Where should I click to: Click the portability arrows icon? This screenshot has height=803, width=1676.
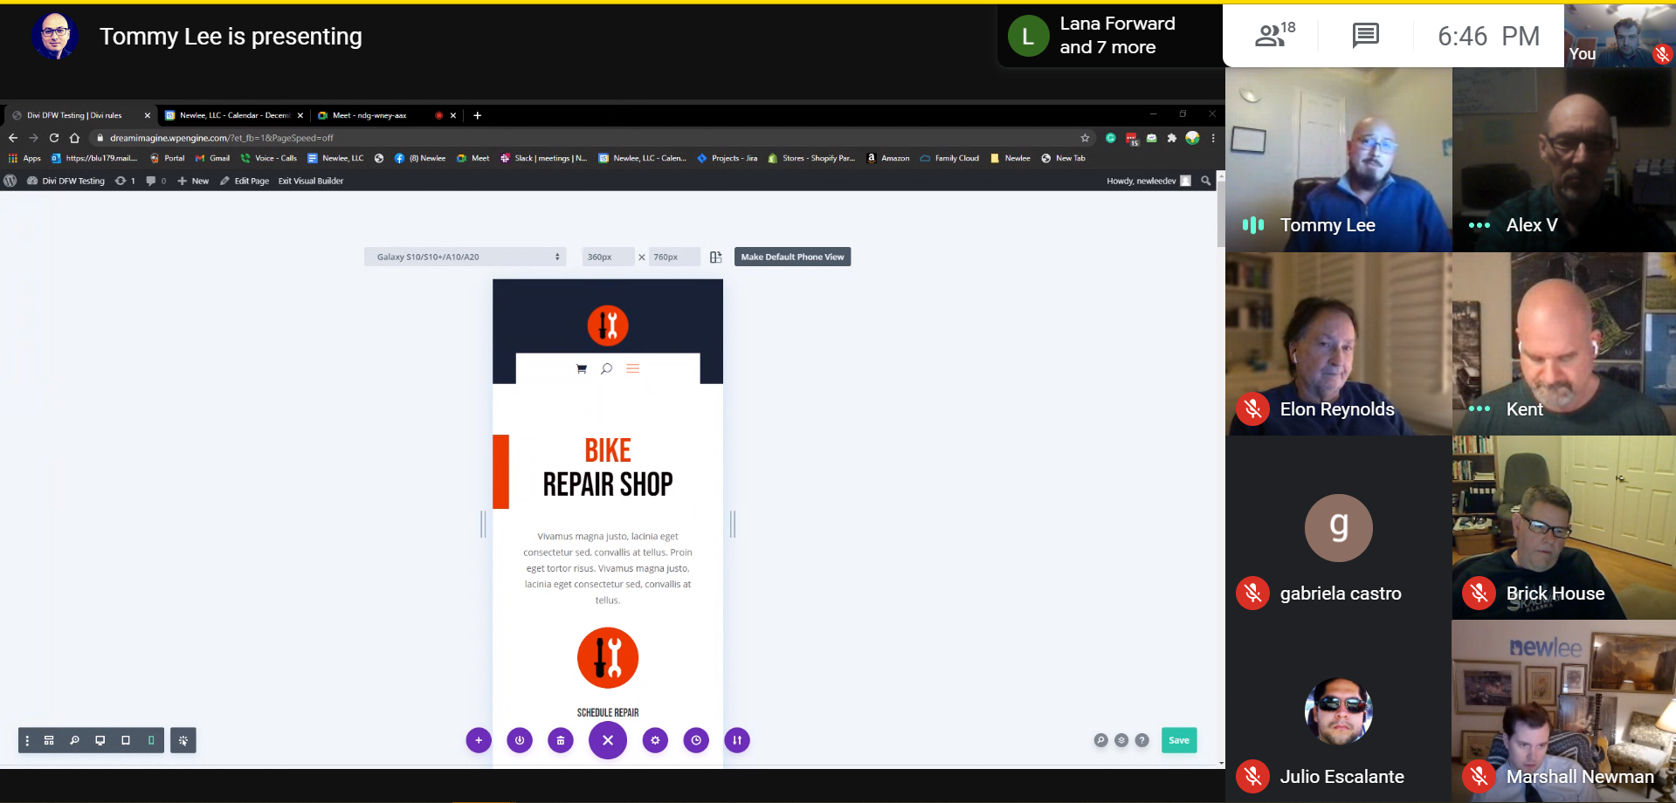pos(737,740)
